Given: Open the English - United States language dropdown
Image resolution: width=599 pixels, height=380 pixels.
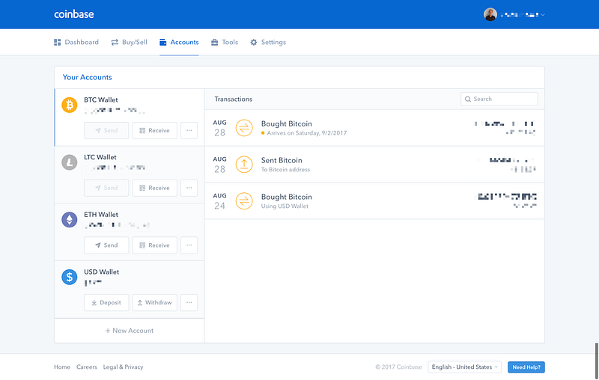Looking at the screenshot, I should tap(464, 367).
